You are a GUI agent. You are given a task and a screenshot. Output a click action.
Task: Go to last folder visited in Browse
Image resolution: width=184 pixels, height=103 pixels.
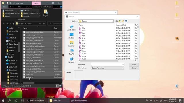coord(116,21)
